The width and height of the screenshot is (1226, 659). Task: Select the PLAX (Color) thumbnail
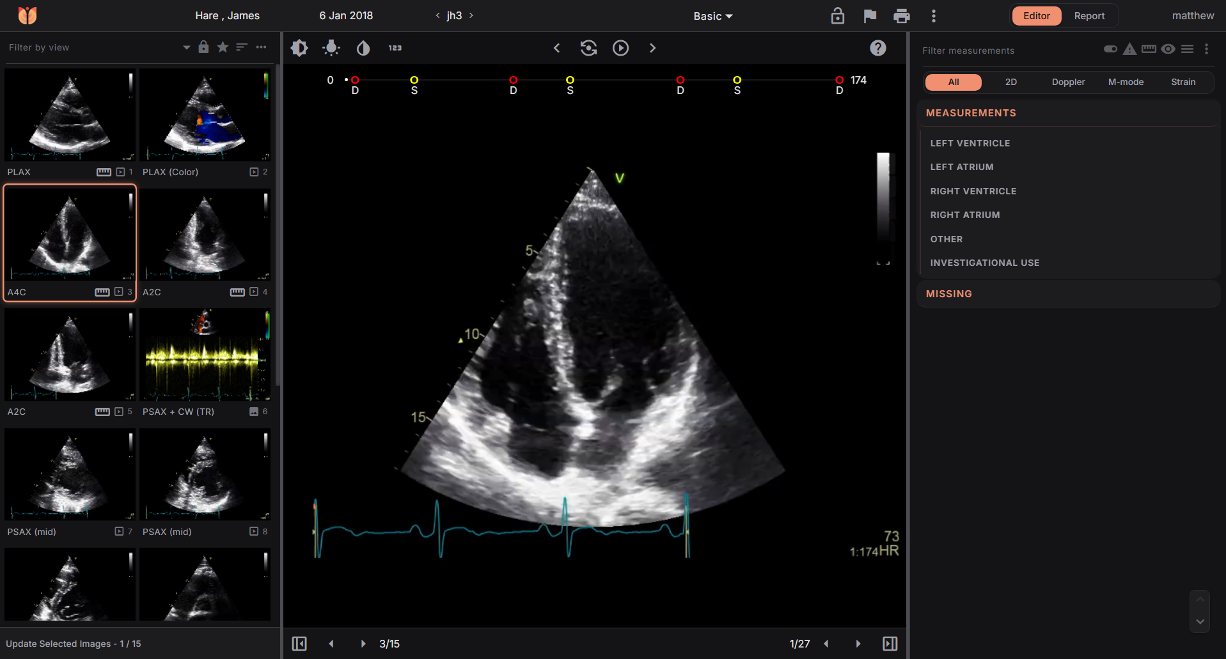(205, 115)
